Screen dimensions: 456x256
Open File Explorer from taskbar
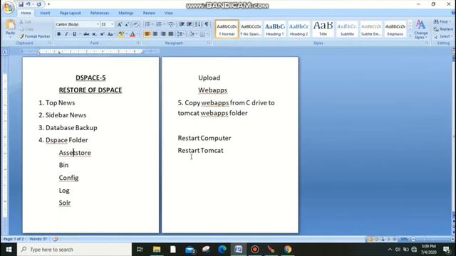tap(157, 250)
